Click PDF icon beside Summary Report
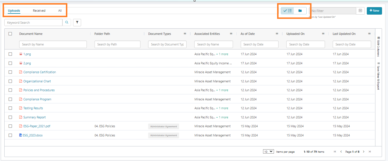Viewport: 388px width, 161px height. tap(21, 117)
